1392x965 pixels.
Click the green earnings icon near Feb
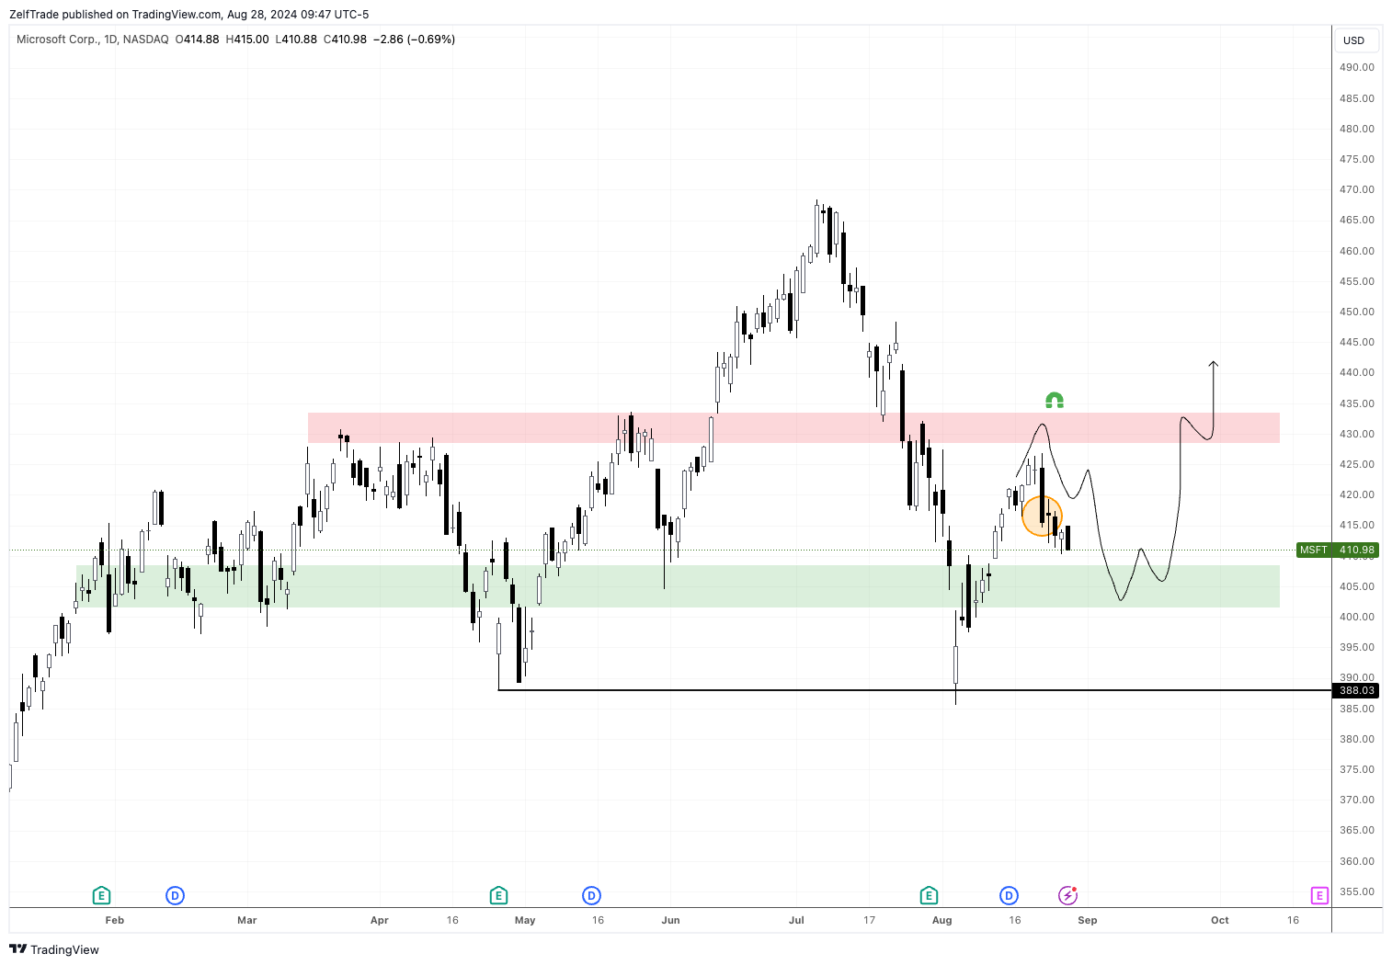[x=101, y=895]
